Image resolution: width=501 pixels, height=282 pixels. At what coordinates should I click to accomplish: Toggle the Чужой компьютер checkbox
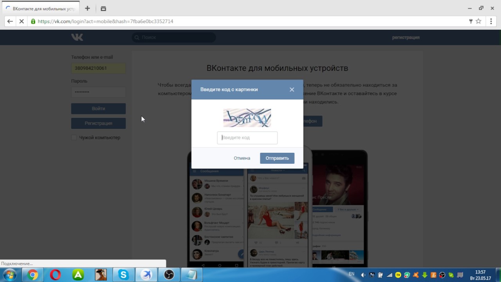click(x=74, y=137)
